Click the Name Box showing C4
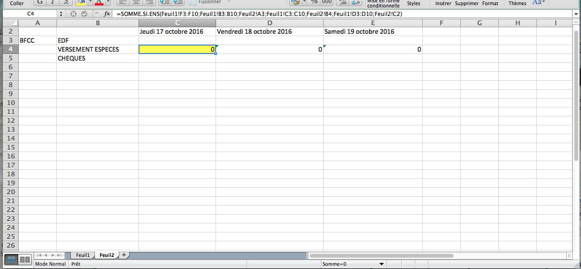 [x=31, y=14]
